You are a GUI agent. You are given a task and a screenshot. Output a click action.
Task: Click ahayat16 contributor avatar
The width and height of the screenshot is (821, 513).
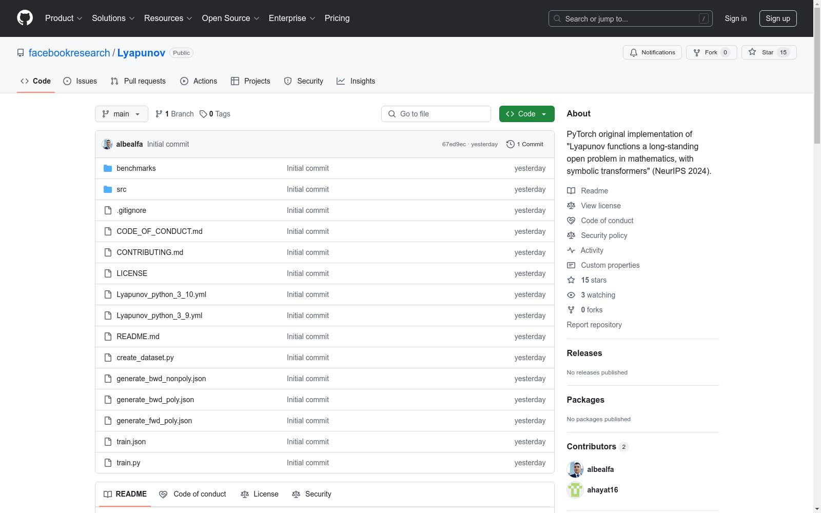[x=575, y=490]
